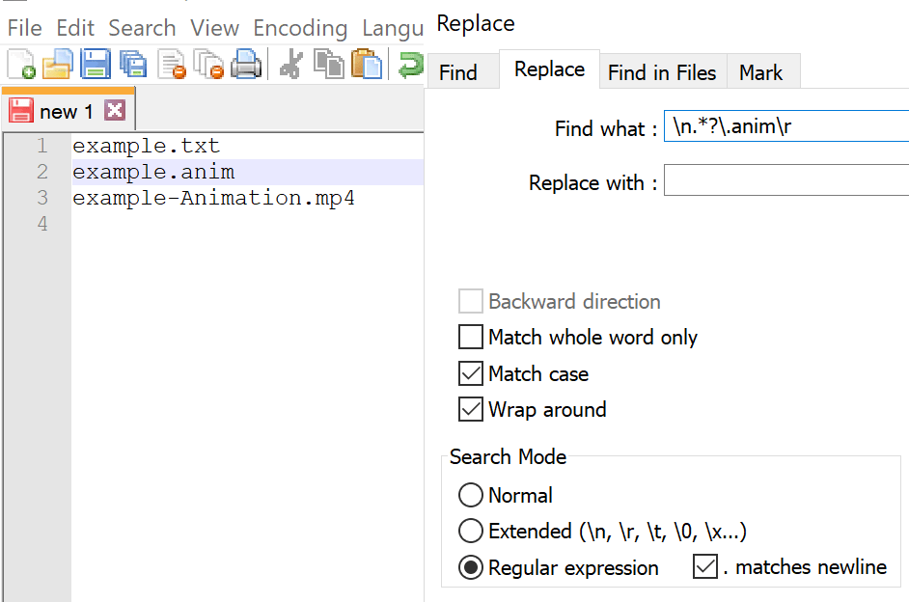Create a new file with the New icon

[21, 64]
